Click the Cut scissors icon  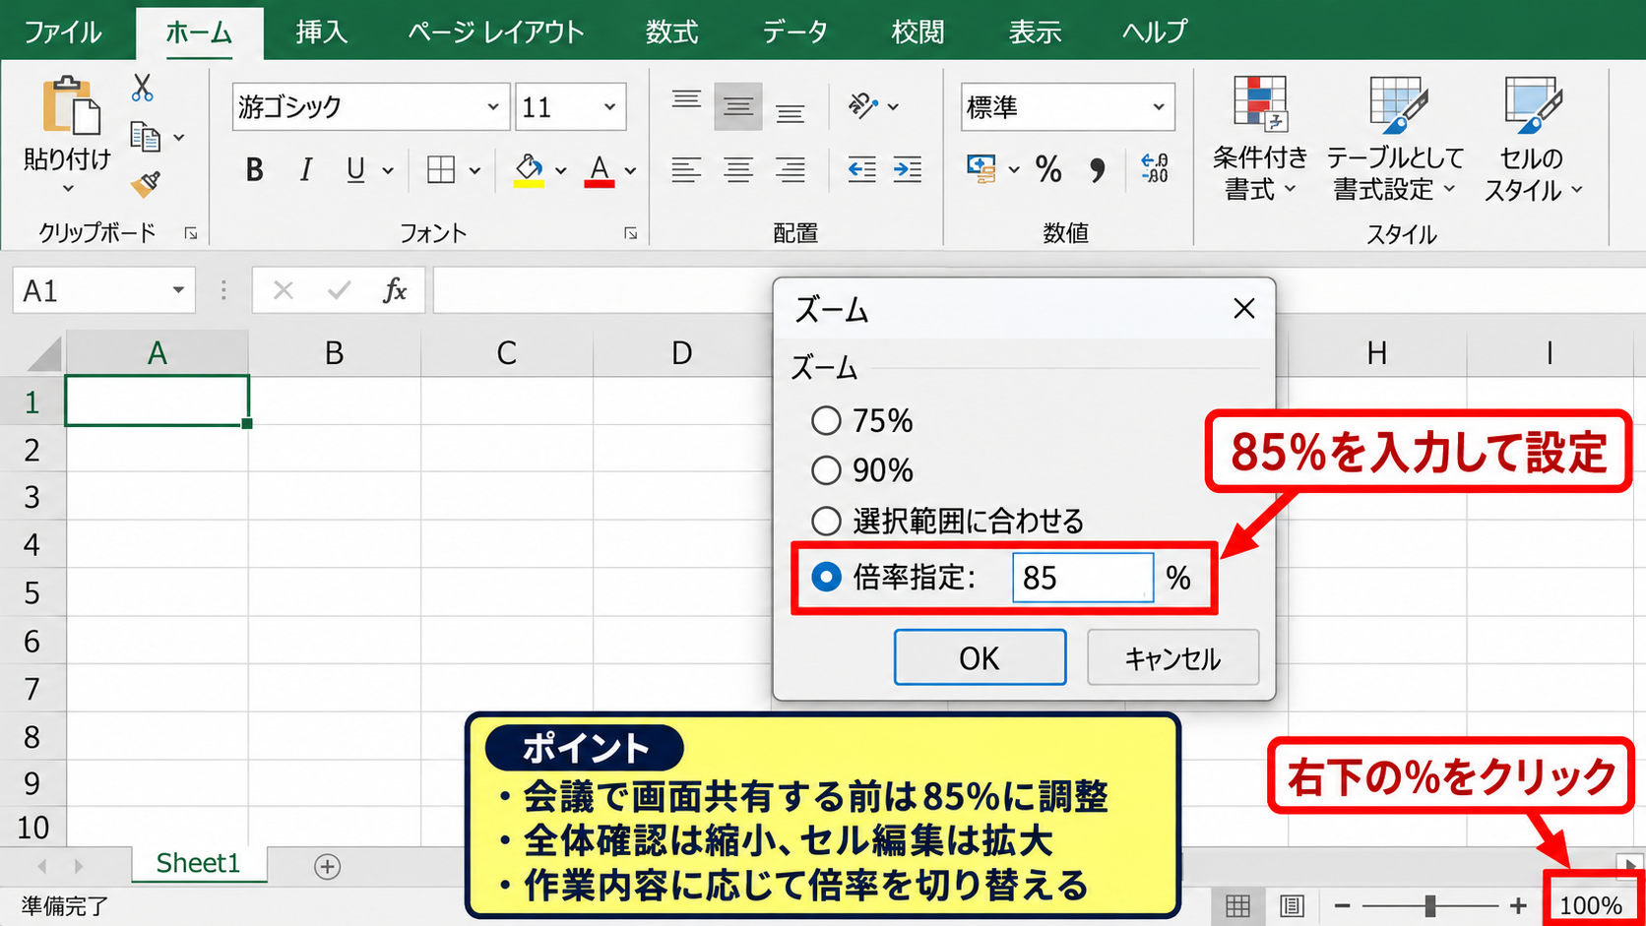pyautogui.click(x=143, y=88)
